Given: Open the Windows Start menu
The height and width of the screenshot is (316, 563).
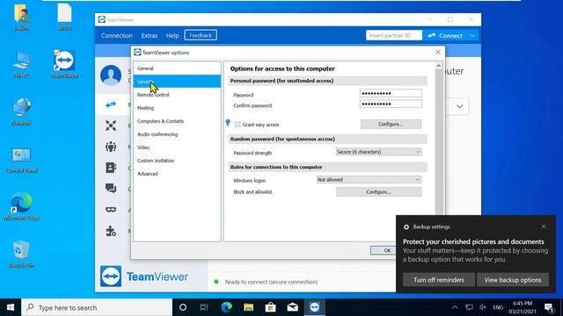Looking at the screenshot, I should (11, 307).
